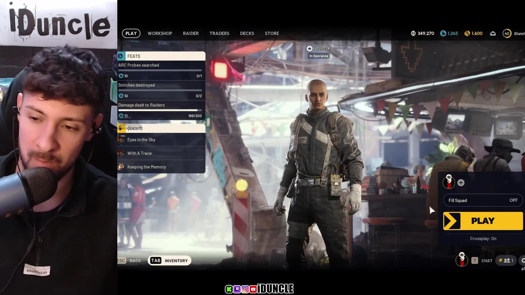
Task: Click the Snitches destroyed feat
Action: pyautogui.click(x=161, y=91)
